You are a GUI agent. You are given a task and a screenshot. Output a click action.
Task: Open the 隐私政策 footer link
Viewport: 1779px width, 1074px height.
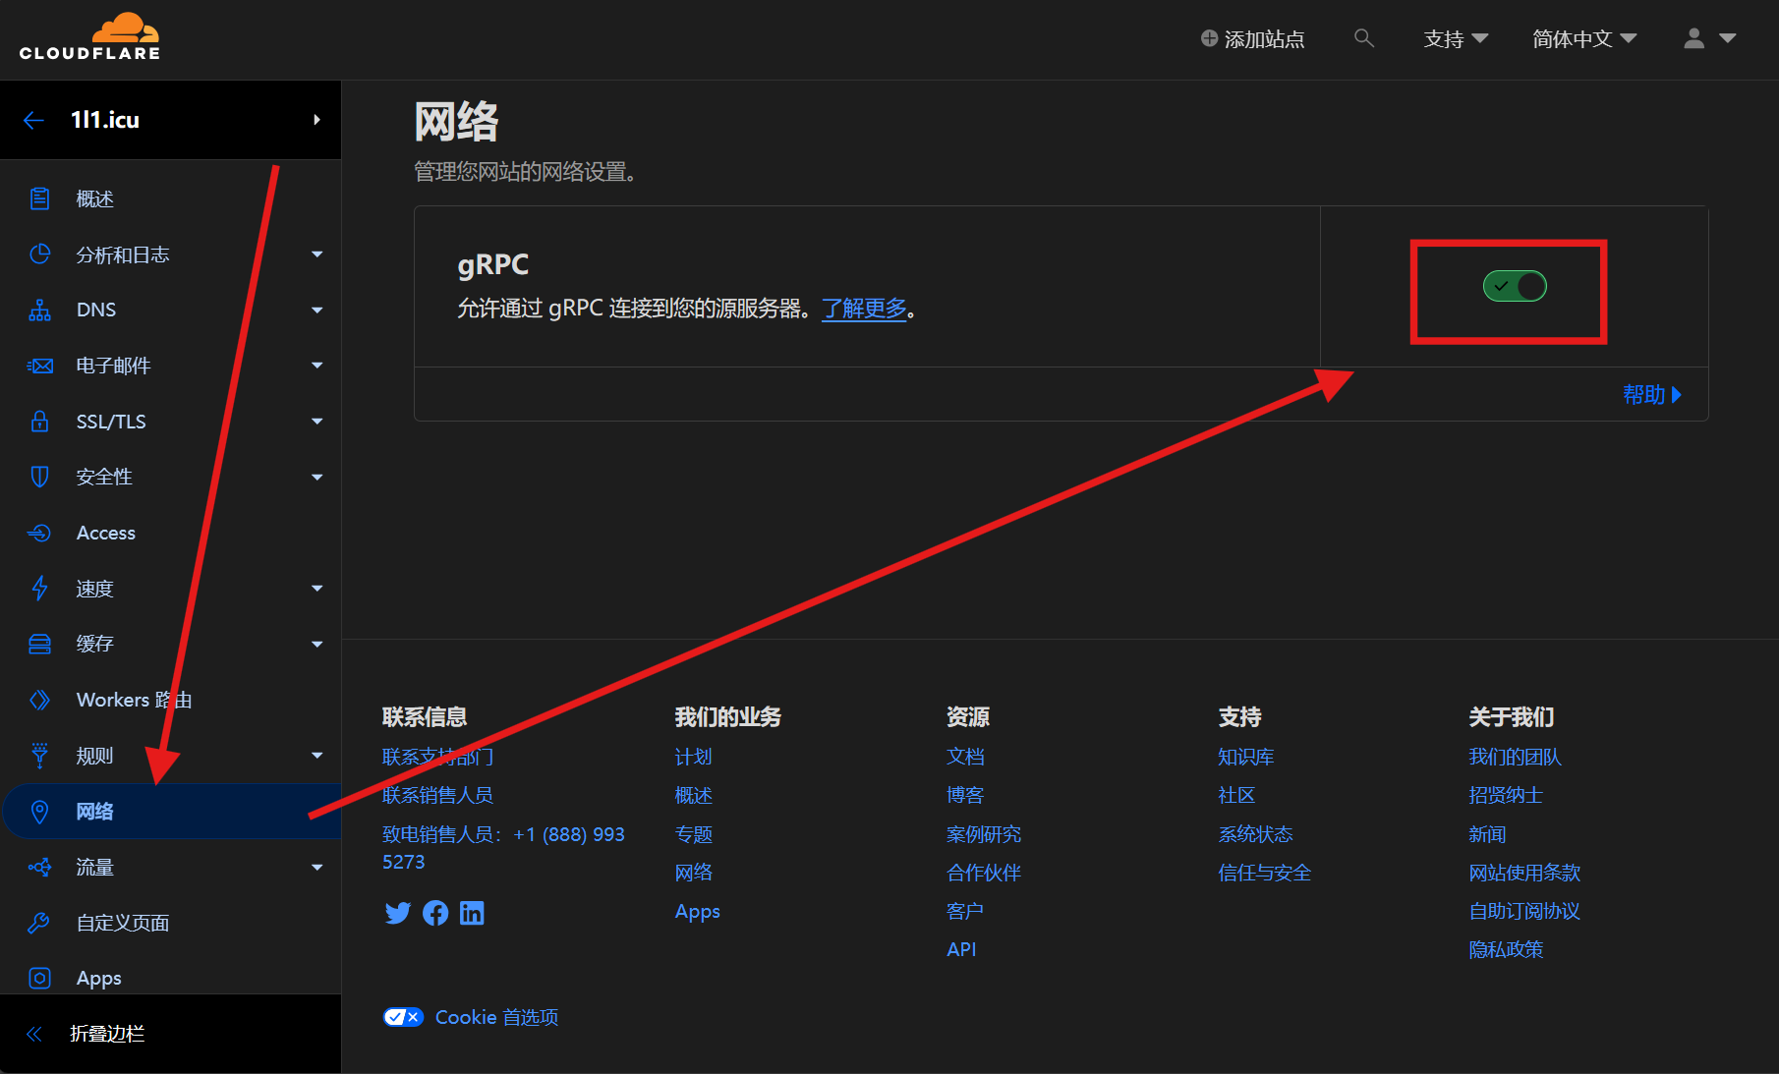pos(1506,949)
